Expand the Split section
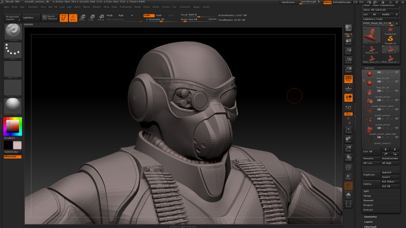The image size is (406, 228). (x=366, y=191)
